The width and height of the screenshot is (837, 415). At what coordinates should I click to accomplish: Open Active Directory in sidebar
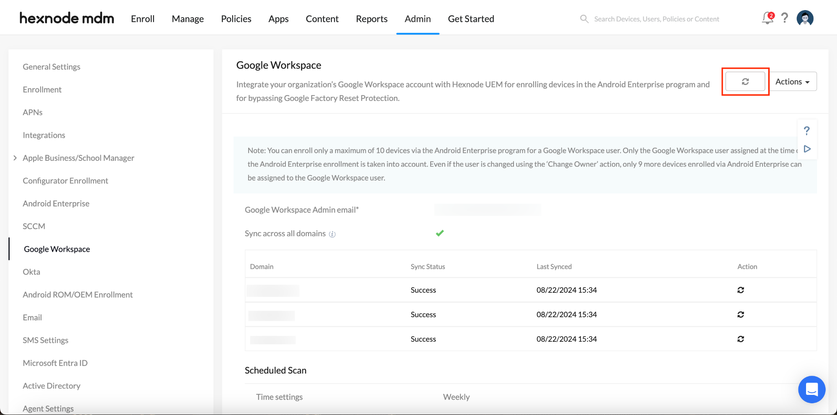click(x=51, y=386)
